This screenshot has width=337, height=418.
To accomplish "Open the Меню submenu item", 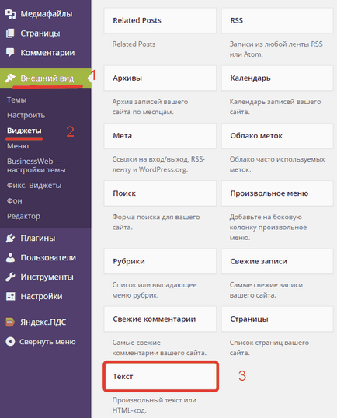I will pos(18,146).
